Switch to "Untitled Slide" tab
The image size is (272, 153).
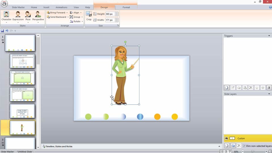tap(25, 151)
